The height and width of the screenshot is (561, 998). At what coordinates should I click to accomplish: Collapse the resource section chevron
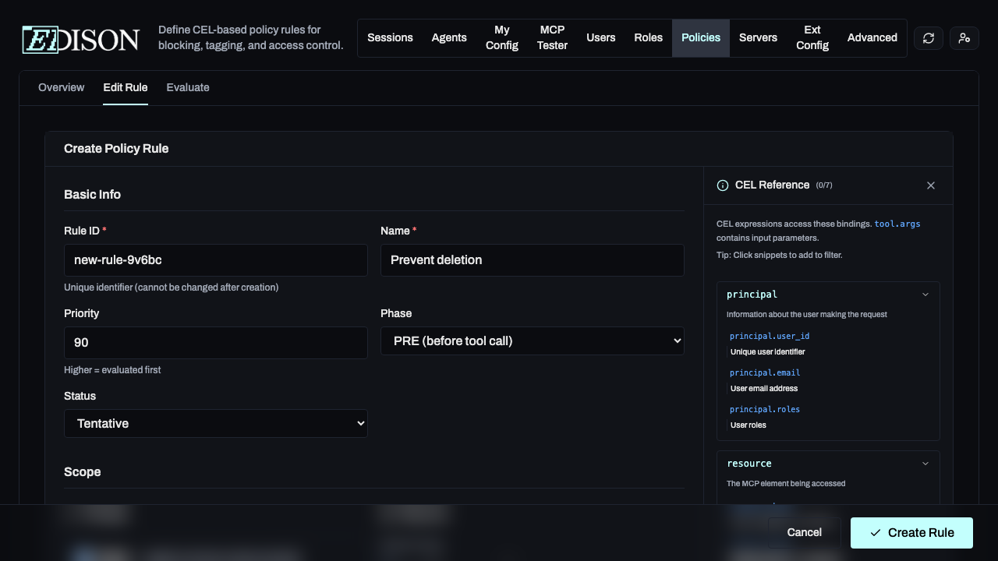925,464
